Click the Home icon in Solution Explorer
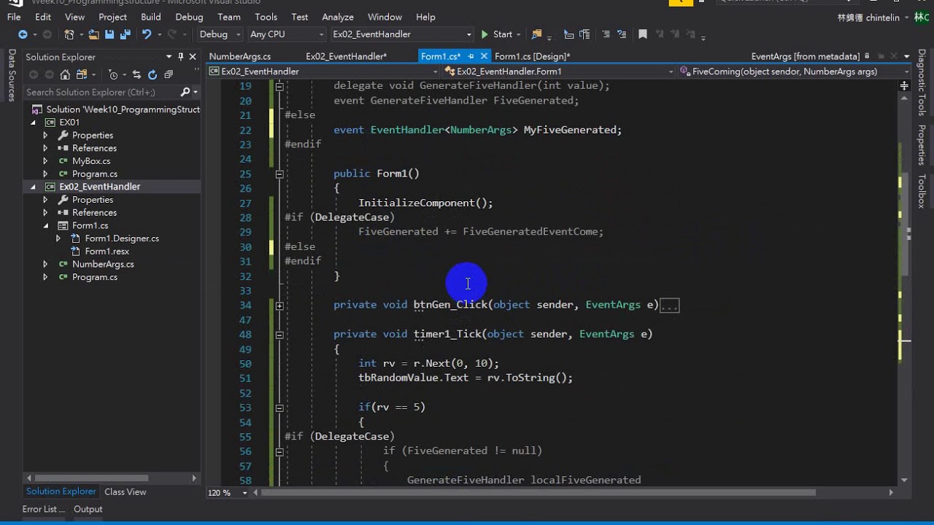 (65, 74)
